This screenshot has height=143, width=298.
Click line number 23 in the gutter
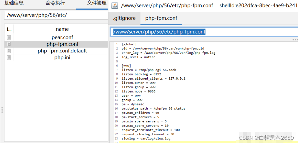(x=116, y=139)
